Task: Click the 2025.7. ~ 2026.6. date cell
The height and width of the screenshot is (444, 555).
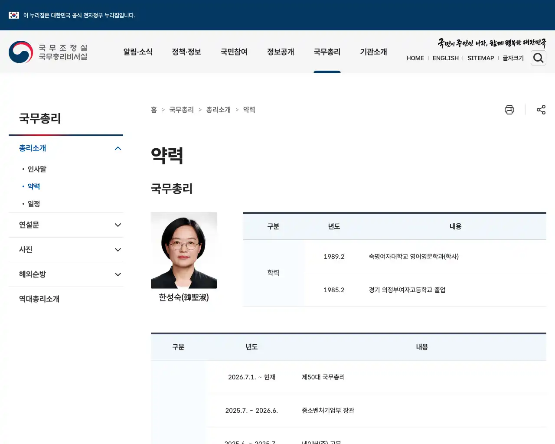Action: tap(251, 411)
